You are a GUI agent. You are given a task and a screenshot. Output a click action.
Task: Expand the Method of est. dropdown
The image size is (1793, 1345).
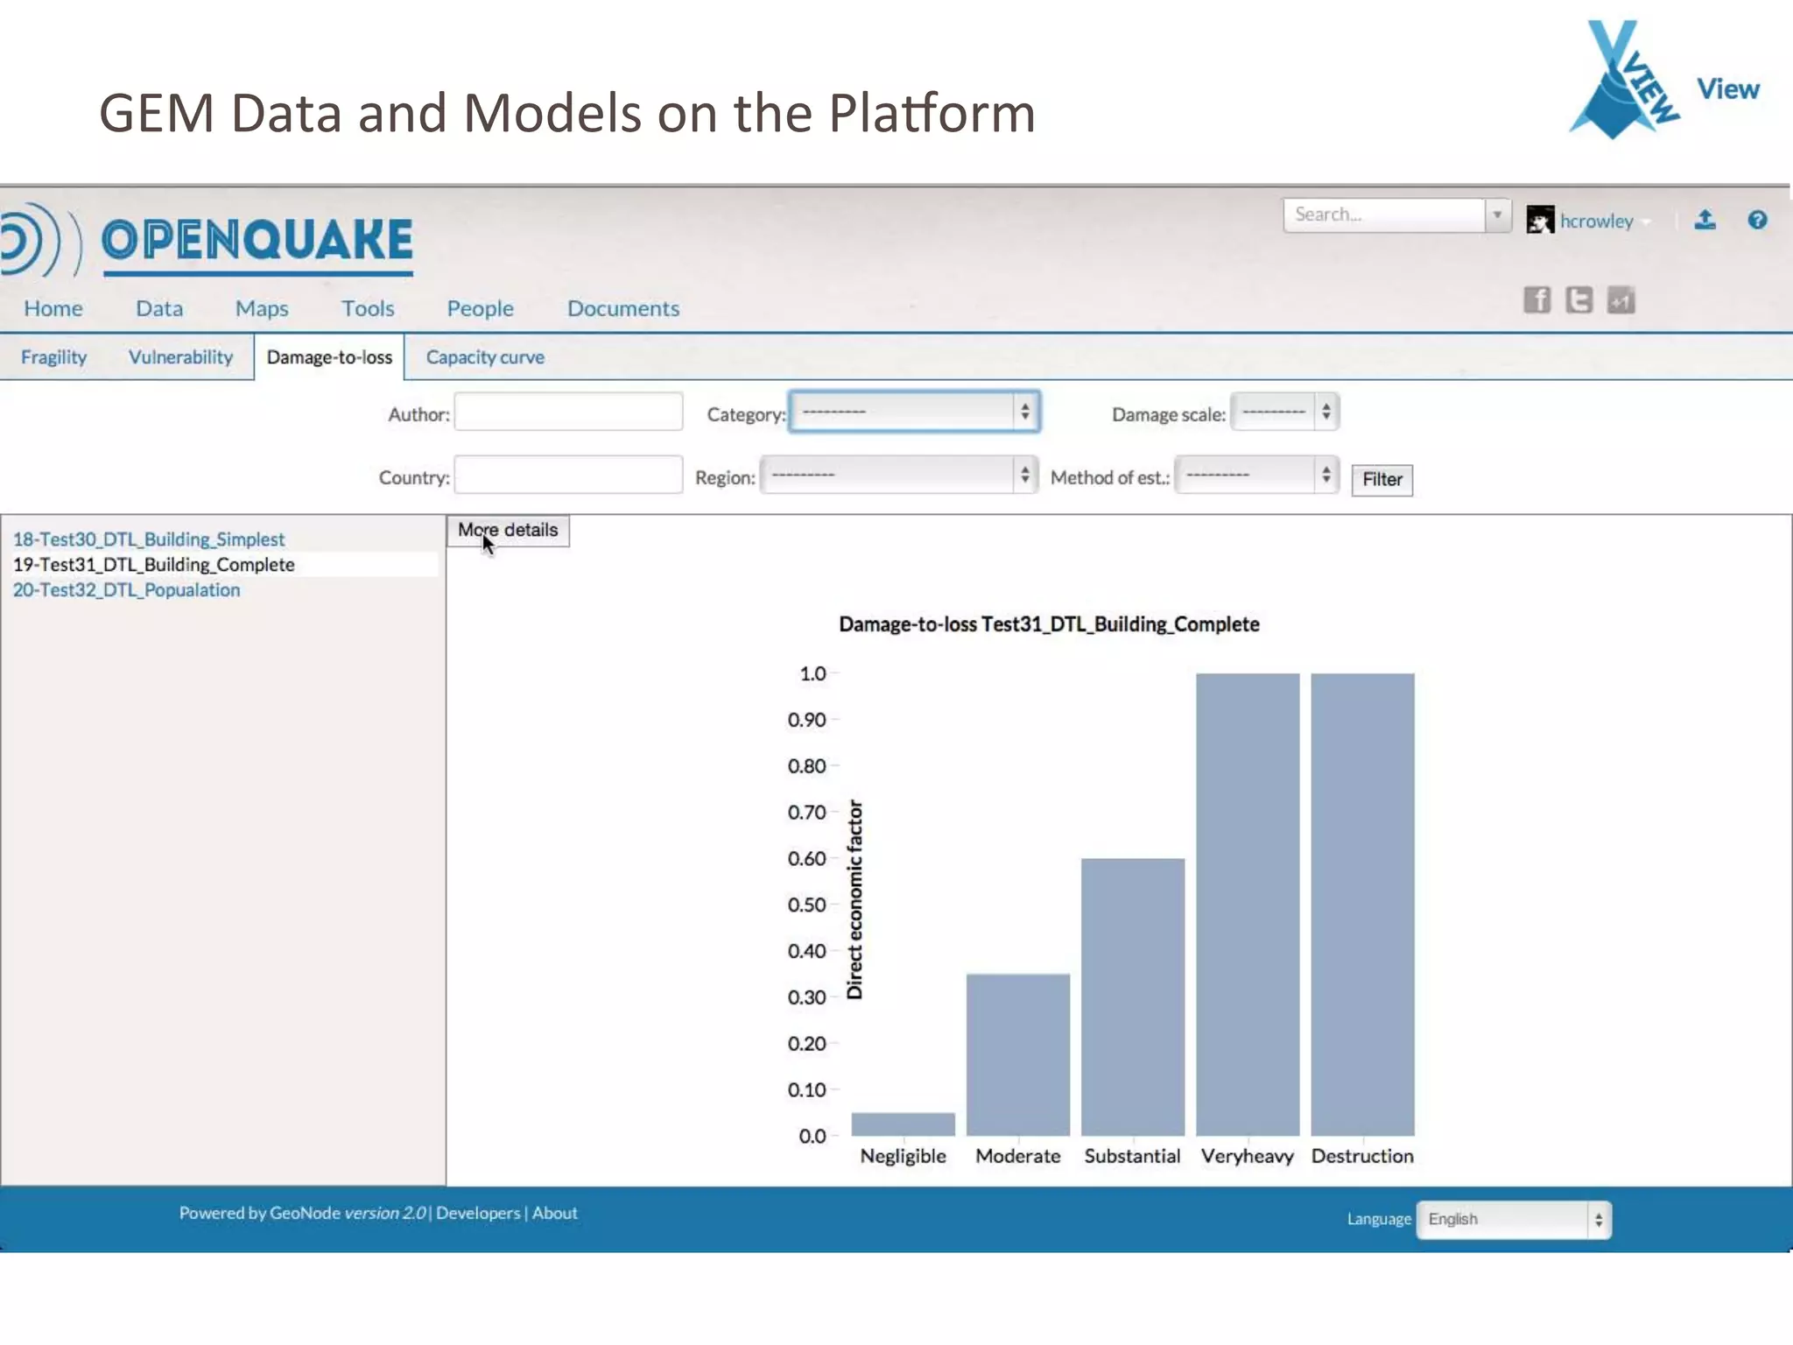pyautogui.click(x=1256, y=475)
